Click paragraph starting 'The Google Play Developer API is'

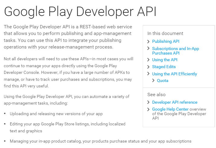tap(68, 37)
